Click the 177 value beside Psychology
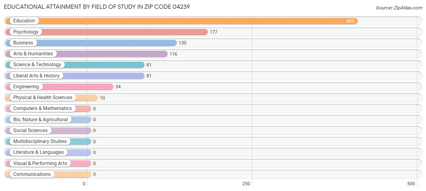Viewport: 426px width, 191px height. tap(214, 32)
